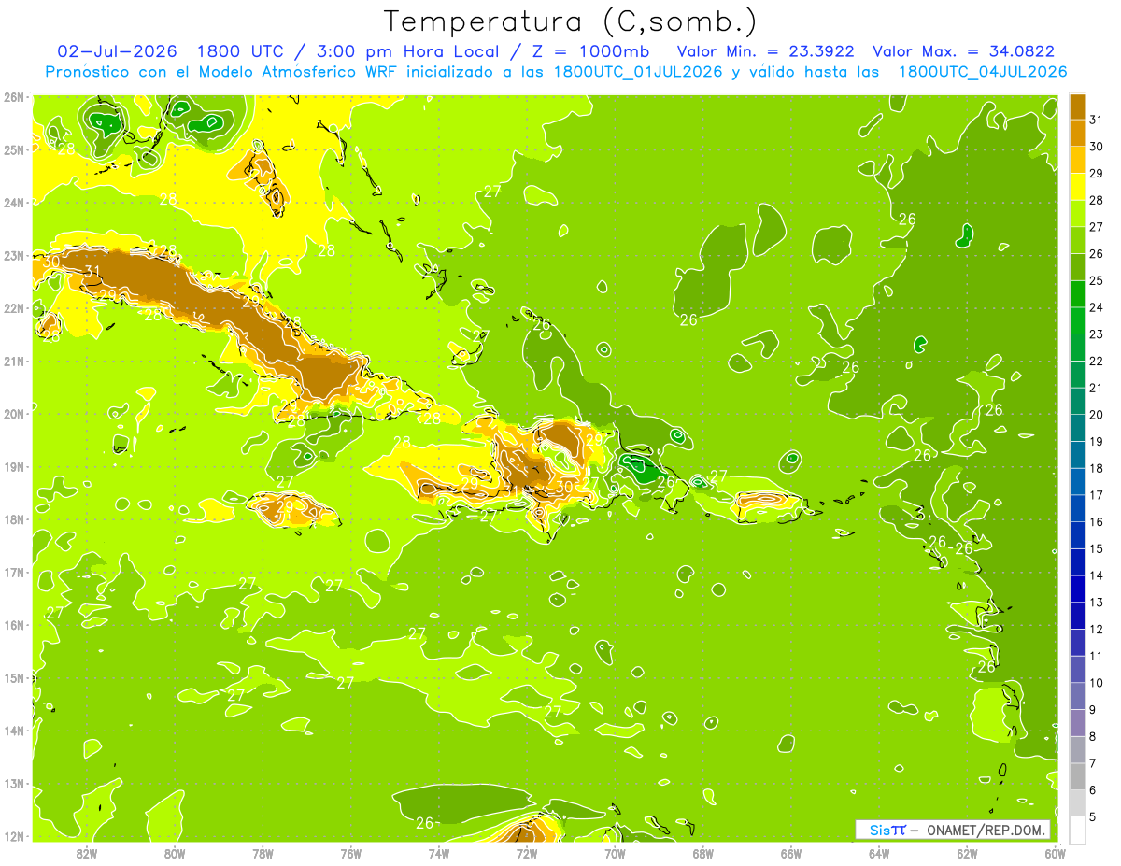Screen dimensions: 1121x866
Task: Click the "18N" latitude axis label
Action: point(15,519)
